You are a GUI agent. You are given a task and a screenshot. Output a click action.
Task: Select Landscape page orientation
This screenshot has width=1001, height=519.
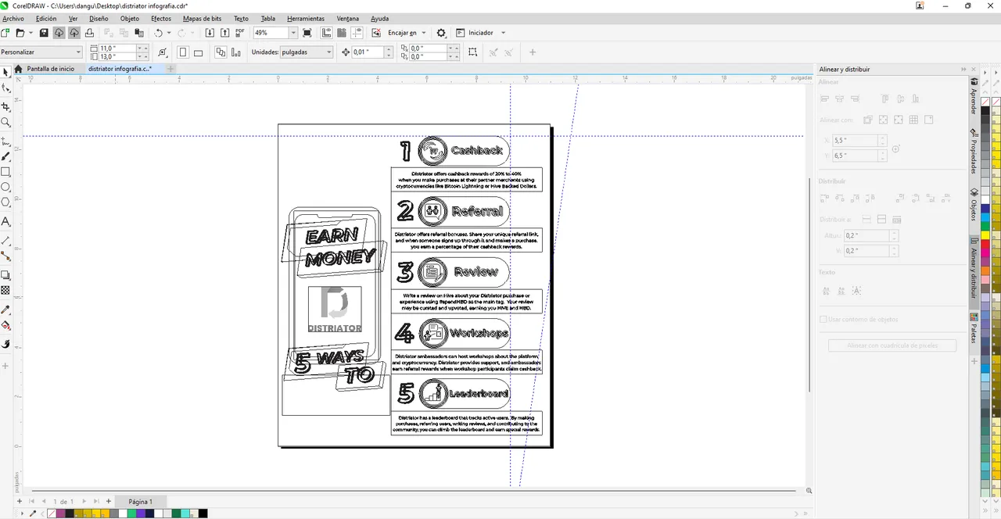coord(198,52)
